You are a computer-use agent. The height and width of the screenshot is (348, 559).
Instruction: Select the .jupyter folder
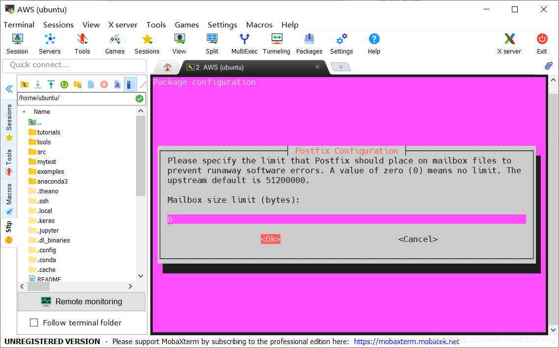point(44,231)
